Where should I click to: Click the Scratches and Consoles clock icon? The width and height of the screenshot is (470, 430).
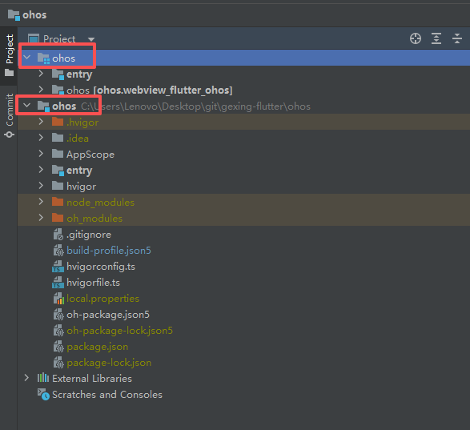pos(43,394)
